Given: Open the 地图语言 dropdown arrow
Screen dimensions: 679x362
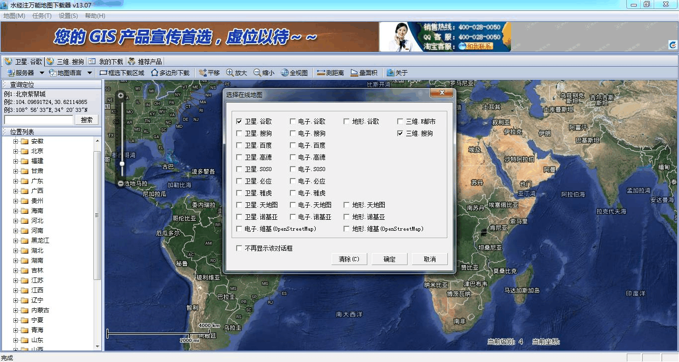Looking at the screenshot, I should (89, 73).
